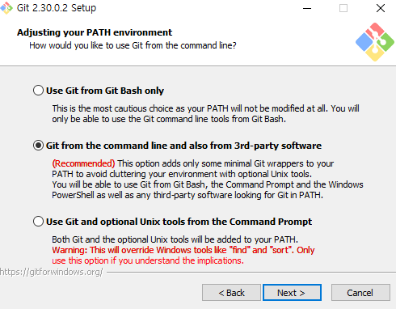
Task: Click 'Adjusting your PATH environment' heading
Action: pos(95,32)
